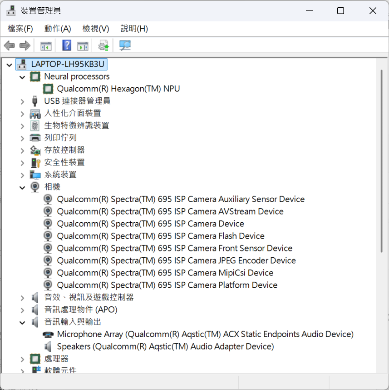This screenshot has width=389, height=390.
Task: Click the vertical scrollbar thumb
Action: [381, 161]
